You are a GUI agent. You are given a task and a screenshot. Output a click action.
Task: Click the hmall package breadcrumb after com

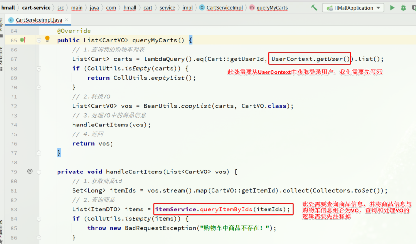130,8
